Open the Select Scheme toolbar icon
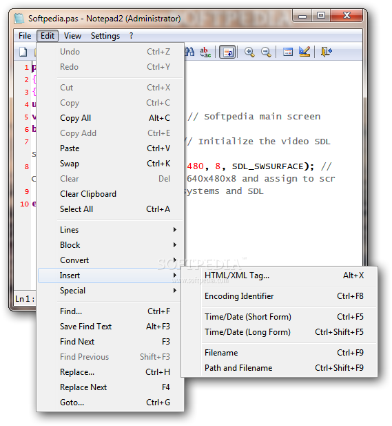The image size is (392, 426). (288, 52)
